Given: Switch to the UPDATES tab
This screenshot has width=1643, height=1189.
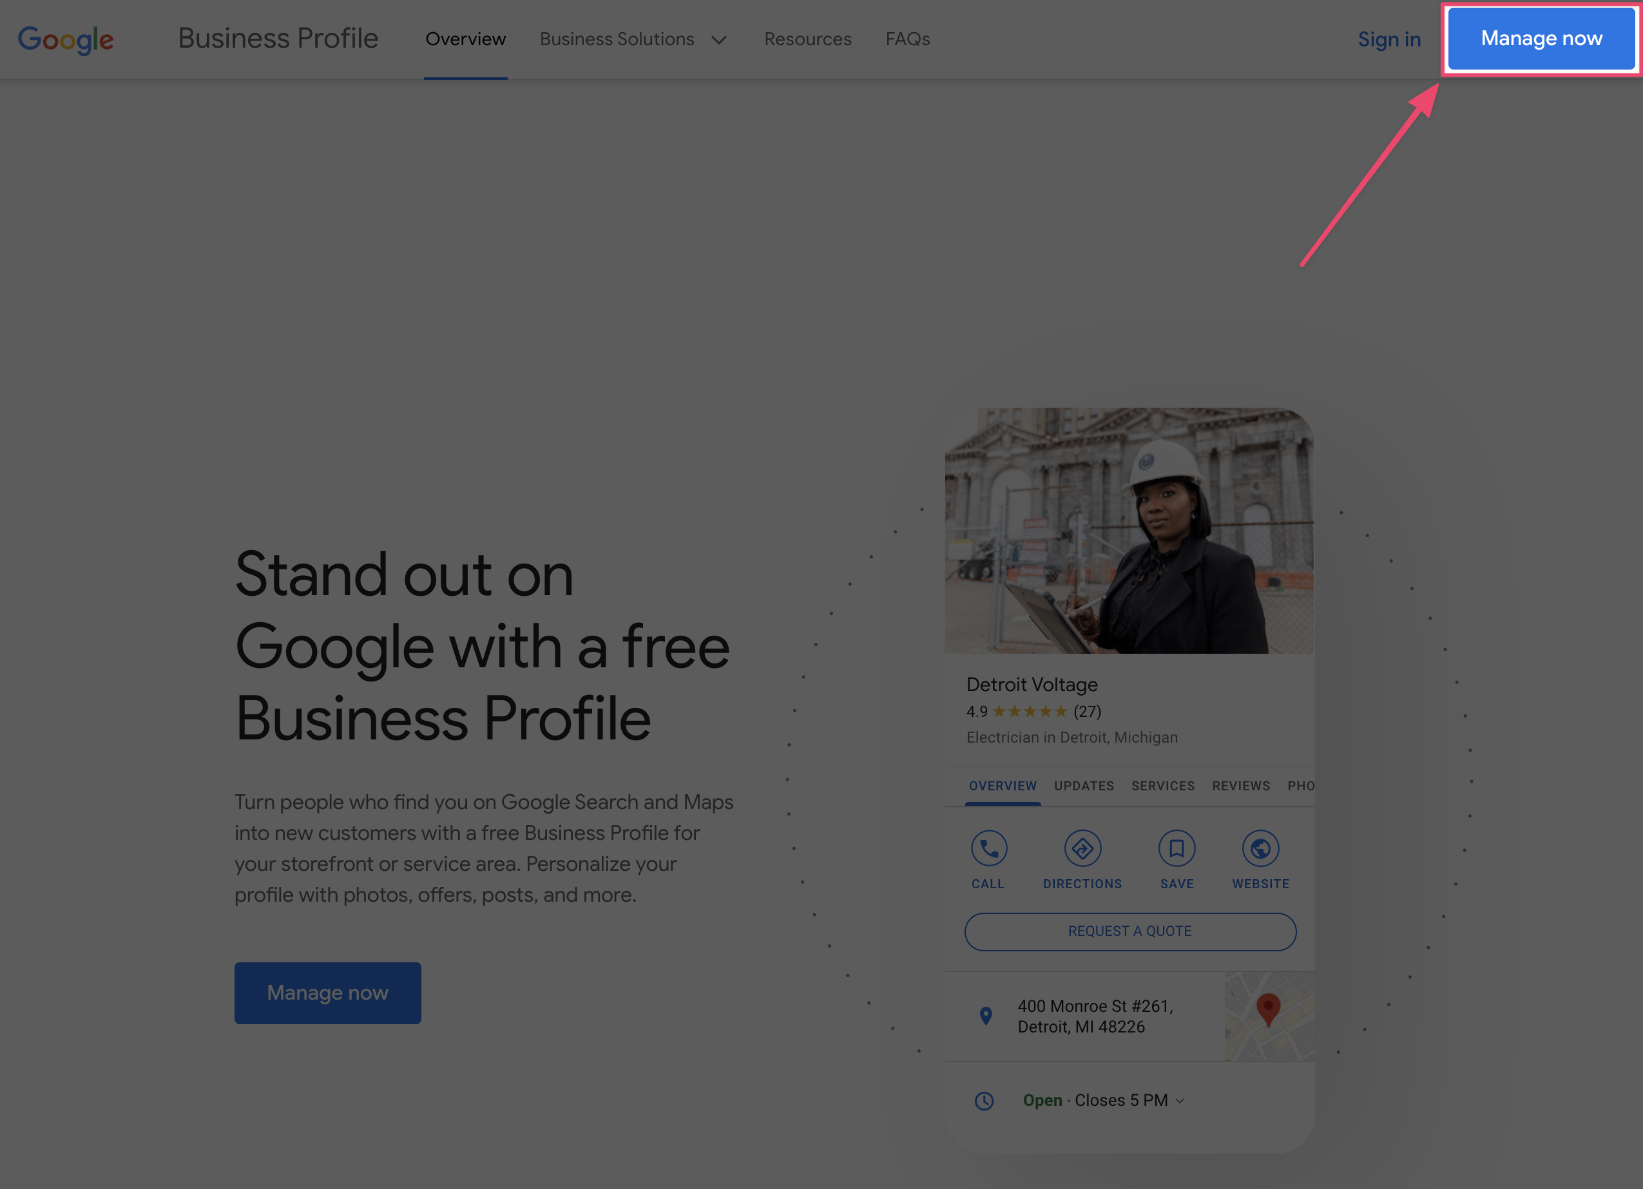Looking at the screenshot, I should click(1084, 786).
